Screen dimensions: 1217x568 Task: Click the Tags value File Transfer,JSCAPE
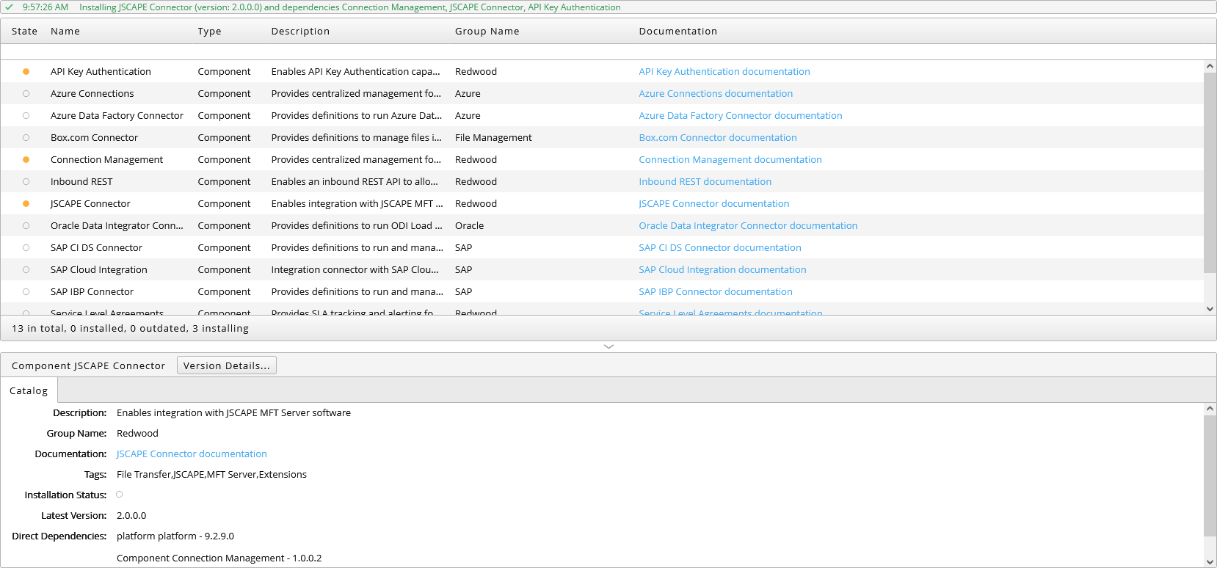coord(211,475)
